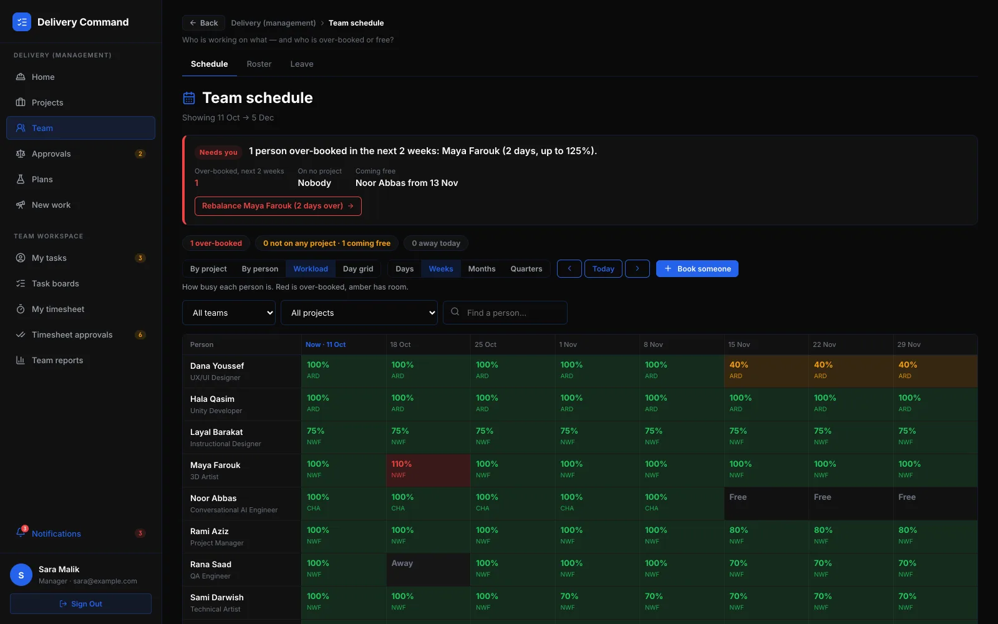This screenshot has width=998, height=624.
Task: Open the Leave tab
Action: tap(302, 64)
